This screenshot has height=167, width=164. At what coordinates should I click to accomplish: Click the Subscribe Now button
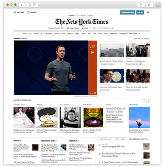[128, 12]
